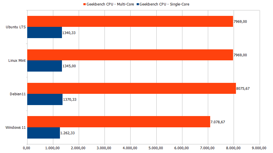This screenshot has width=273, height=153.
Task: Click the data label 1340,33
Action: (69, 33)
